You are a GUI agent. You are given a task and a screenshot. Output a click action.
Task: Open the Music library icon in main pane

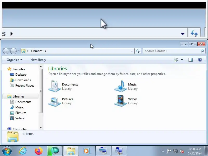tap(120, 86)
